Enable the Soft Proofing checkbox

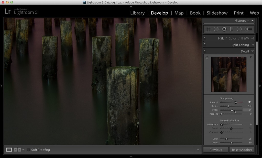(28, 150)
